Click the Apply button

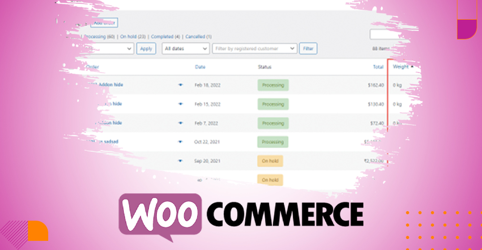[146, 49]
